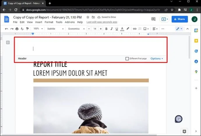Click the font size field showing 14
The height and width of the screenshot is (136, 201).
coord(95,29)
